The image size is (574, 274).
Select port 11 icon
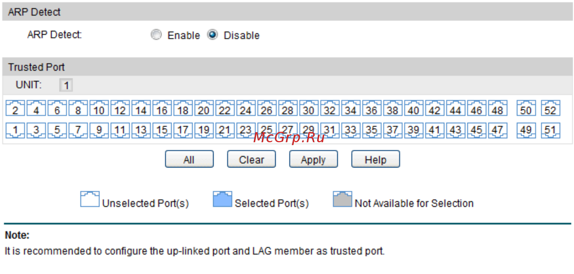[x=120, y=131]
